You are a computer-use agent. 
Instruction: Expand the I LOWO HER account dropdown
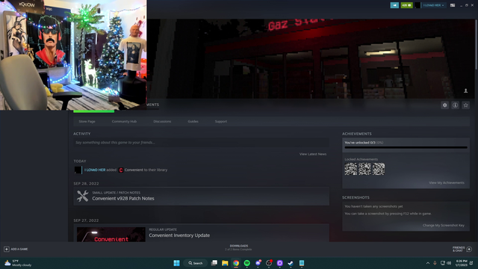pyautogui.click(x=433, y=5)
